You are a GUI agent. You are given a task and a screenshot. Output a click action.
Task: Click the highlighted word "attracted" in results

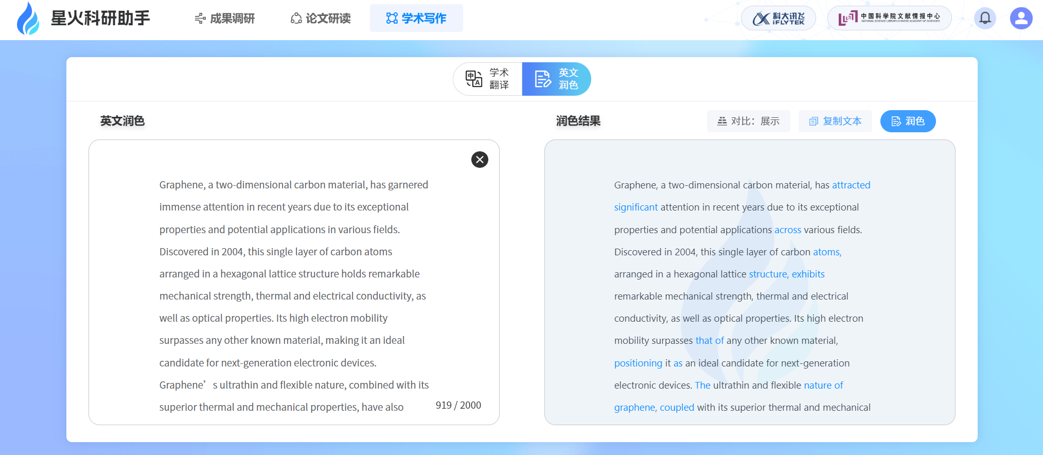pos(851,185)
